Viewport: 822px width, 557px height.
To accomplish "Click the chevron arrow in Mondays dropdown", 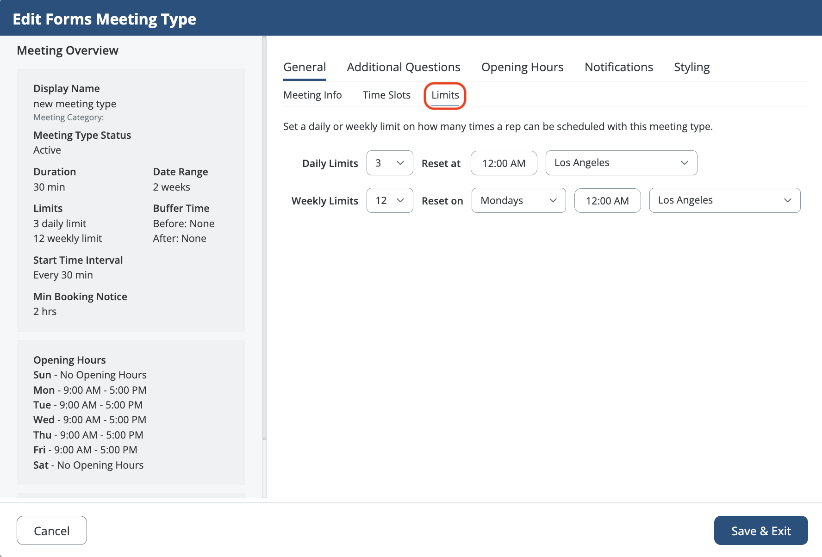I will tap(553, 200).
